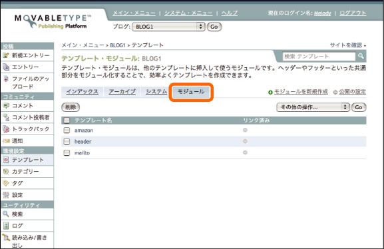Click the トラックバック icon
Screen dimensions: 384x249
coord(6,129)
